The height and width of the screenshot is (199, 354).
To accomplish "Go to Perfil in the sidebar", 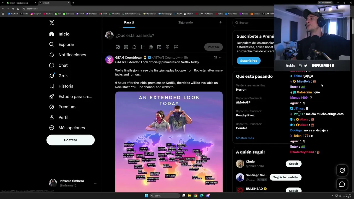I will click(x=58, y=117).
